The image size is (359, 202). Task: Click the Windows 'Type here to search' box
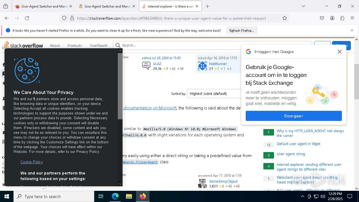pyautogui.click(x=54, y=196)
